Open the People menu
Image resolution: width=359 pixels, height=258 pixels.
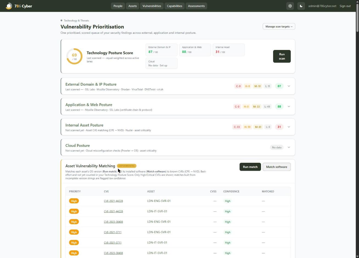[x=118, y=6]
